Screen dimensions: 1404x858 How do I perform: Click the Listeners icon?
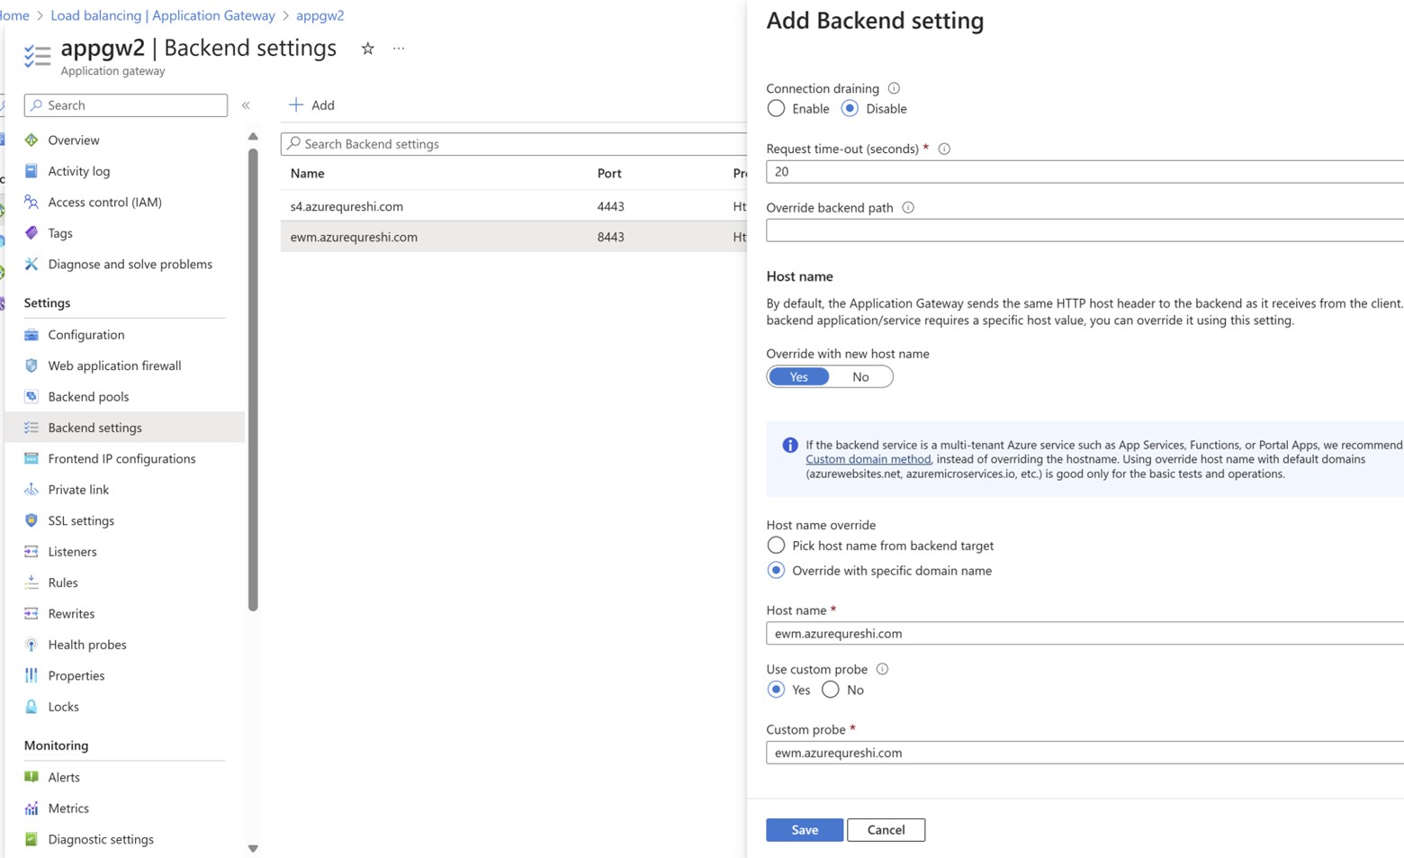(31, 552)
